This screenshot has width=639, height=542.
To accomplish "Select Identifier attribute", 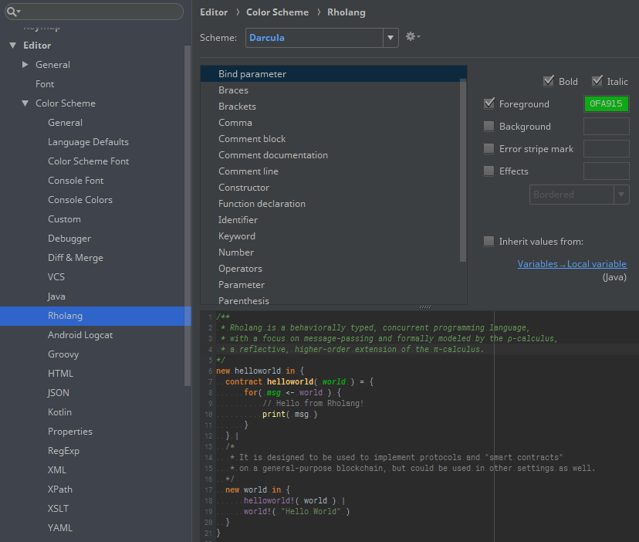I will 330,220.
